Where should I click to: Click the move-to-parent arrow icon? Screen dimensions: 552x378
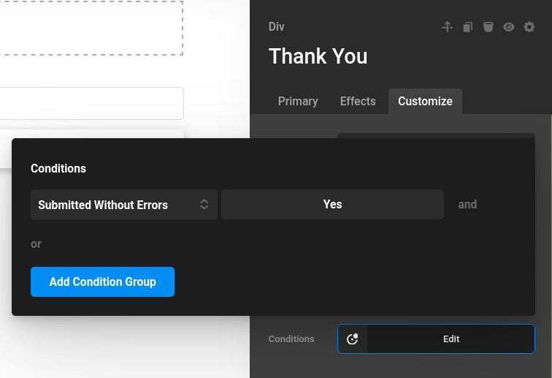tap(448, 27)
